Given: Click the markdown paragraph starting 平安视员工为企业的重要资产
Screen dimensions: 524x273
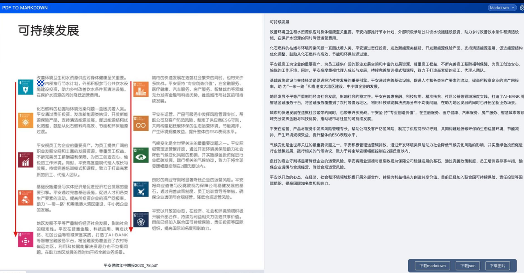Looking at the screenshot, I should [x=395, y=67].
